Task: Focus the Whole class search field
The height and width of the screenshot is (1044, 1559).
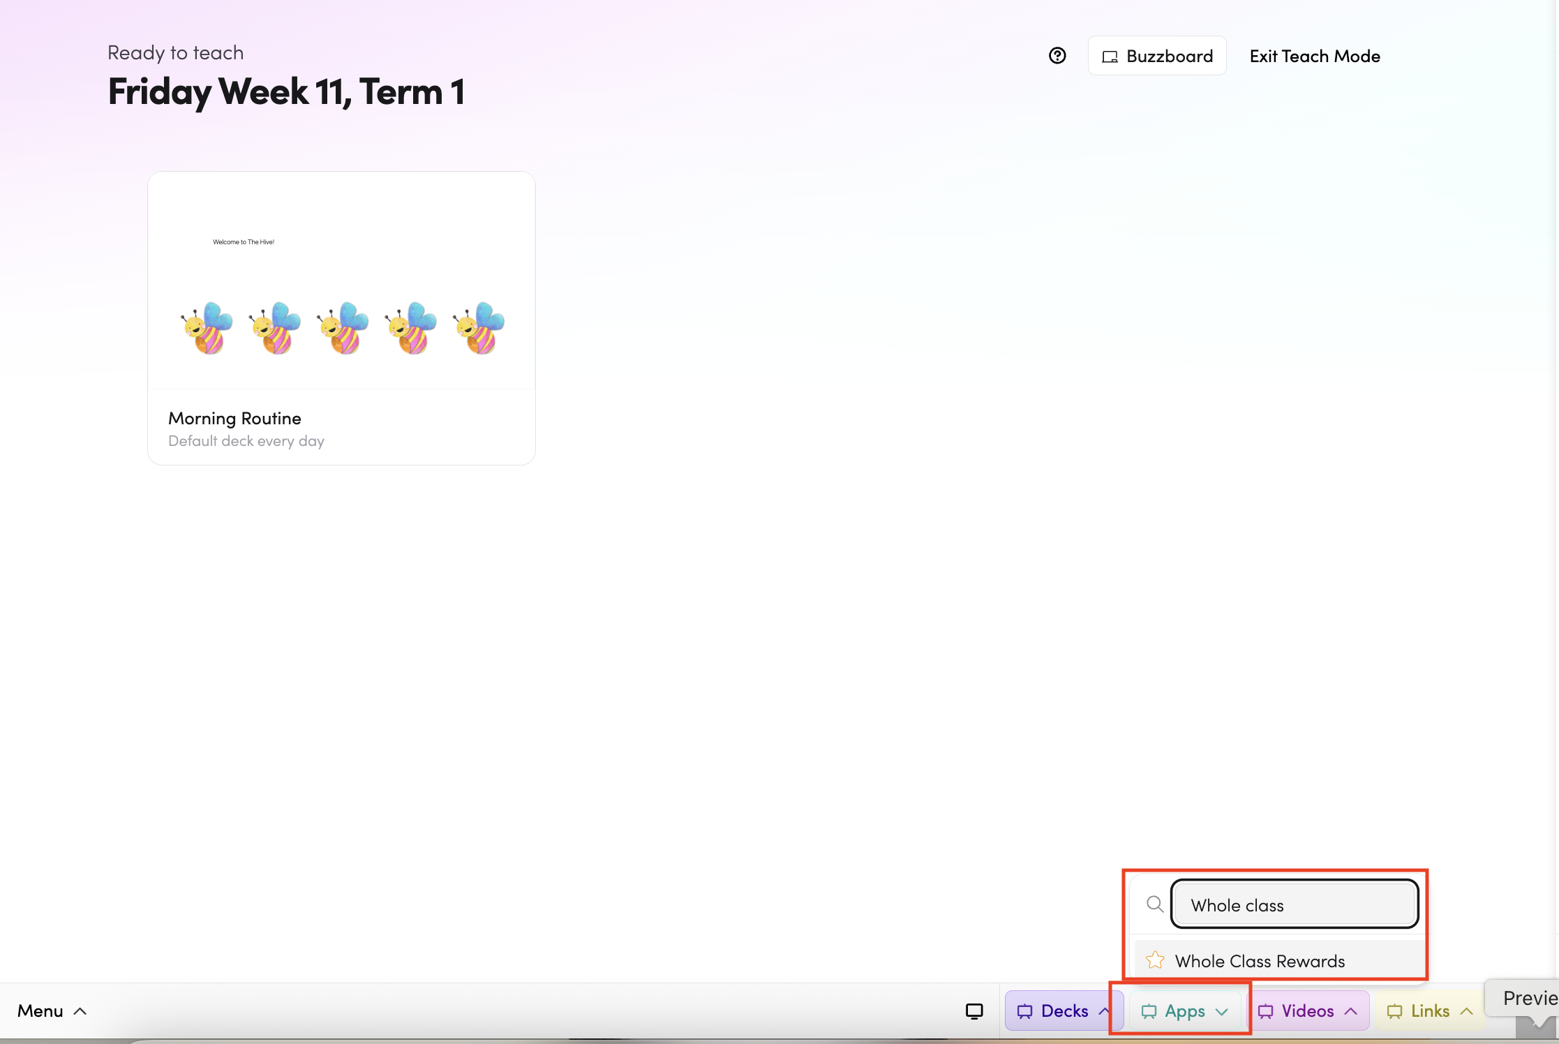Action: pyautogui.click(x=1295, y=904)
